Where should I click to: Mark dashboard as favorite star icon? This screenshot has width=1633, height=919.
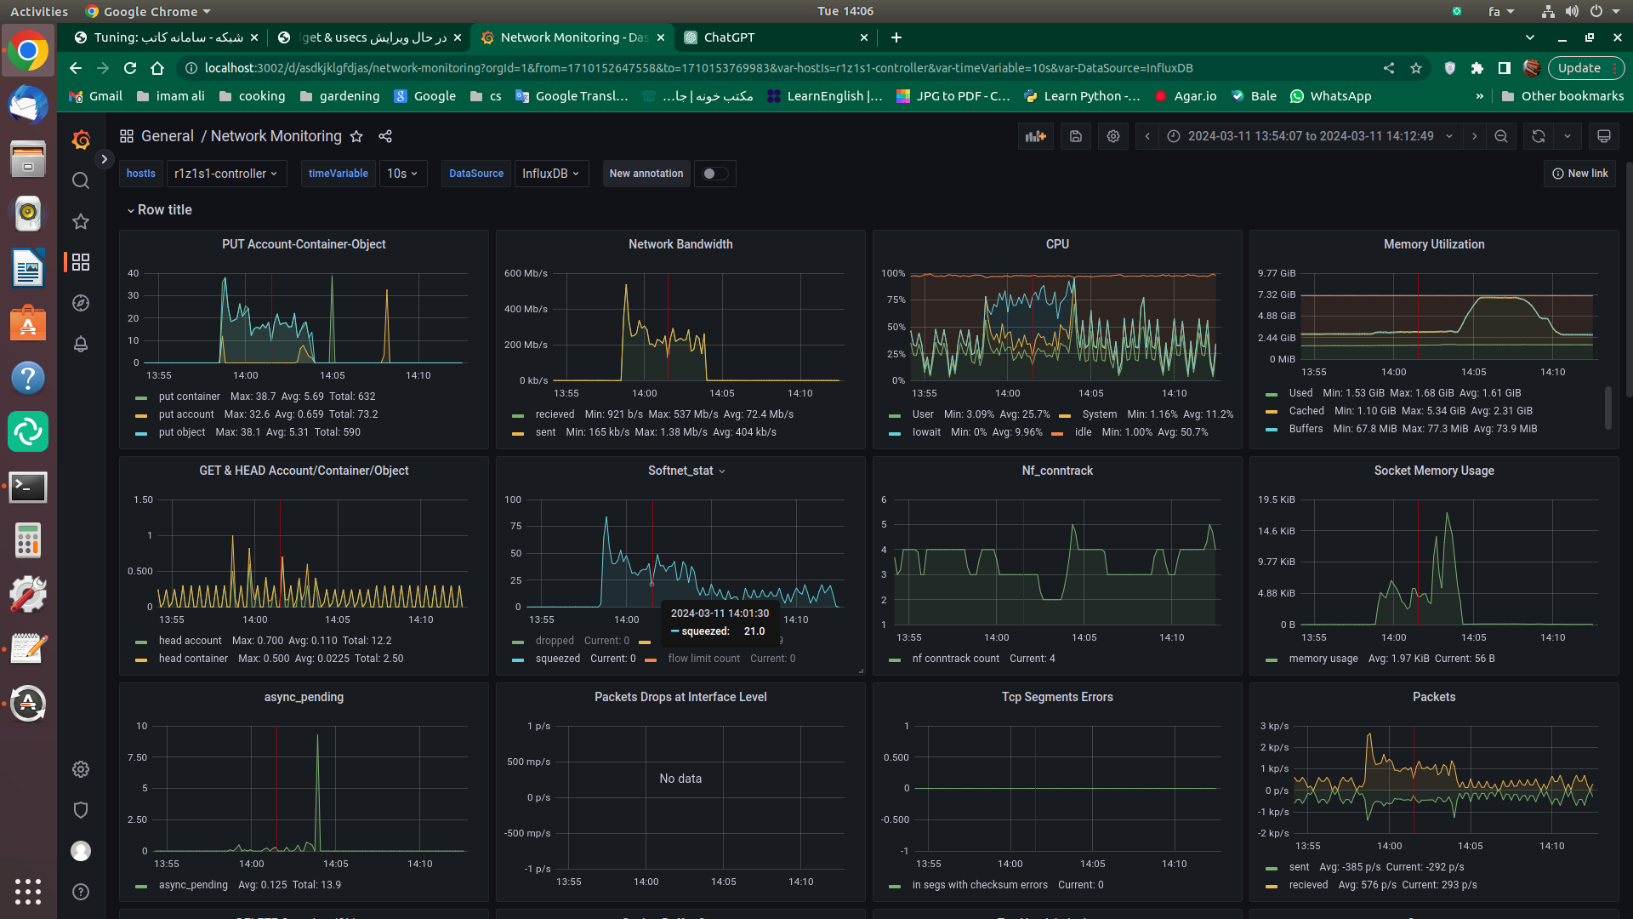357,136
